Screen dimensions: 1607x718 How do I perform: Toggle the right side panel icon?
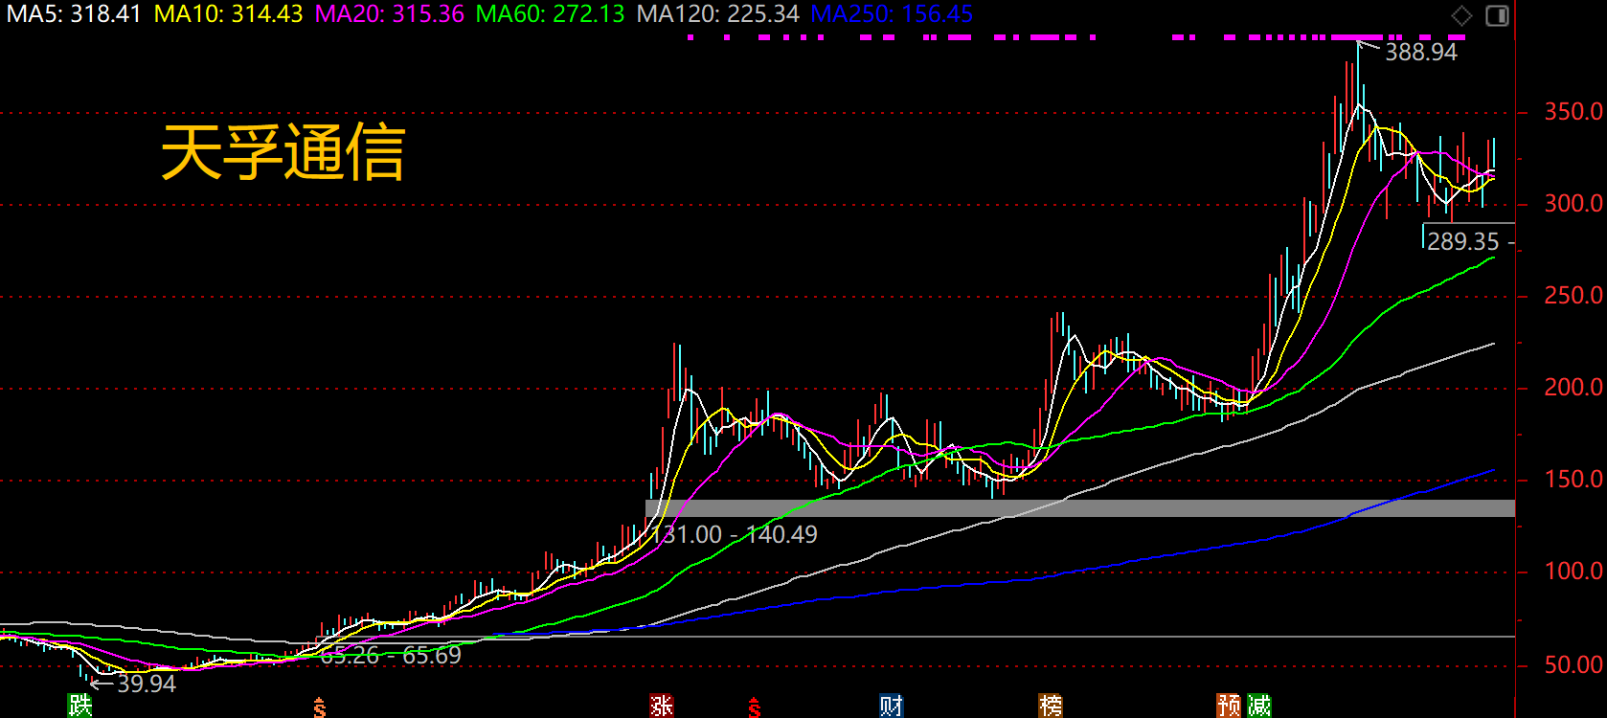click(x=1497, y=15)
